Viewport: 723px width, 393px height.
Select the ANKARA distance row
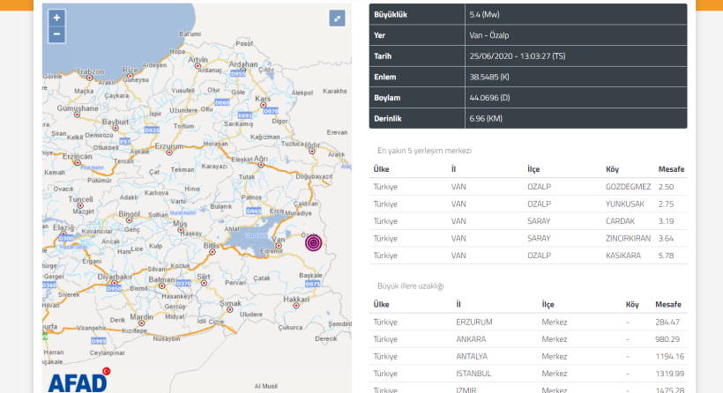click(x=527, y=339)
